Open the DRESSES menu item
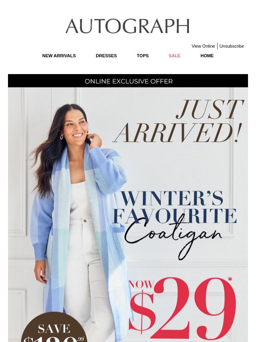Viewport: 256px width, 342px height. pyautogui.click(x=106, y=56)
